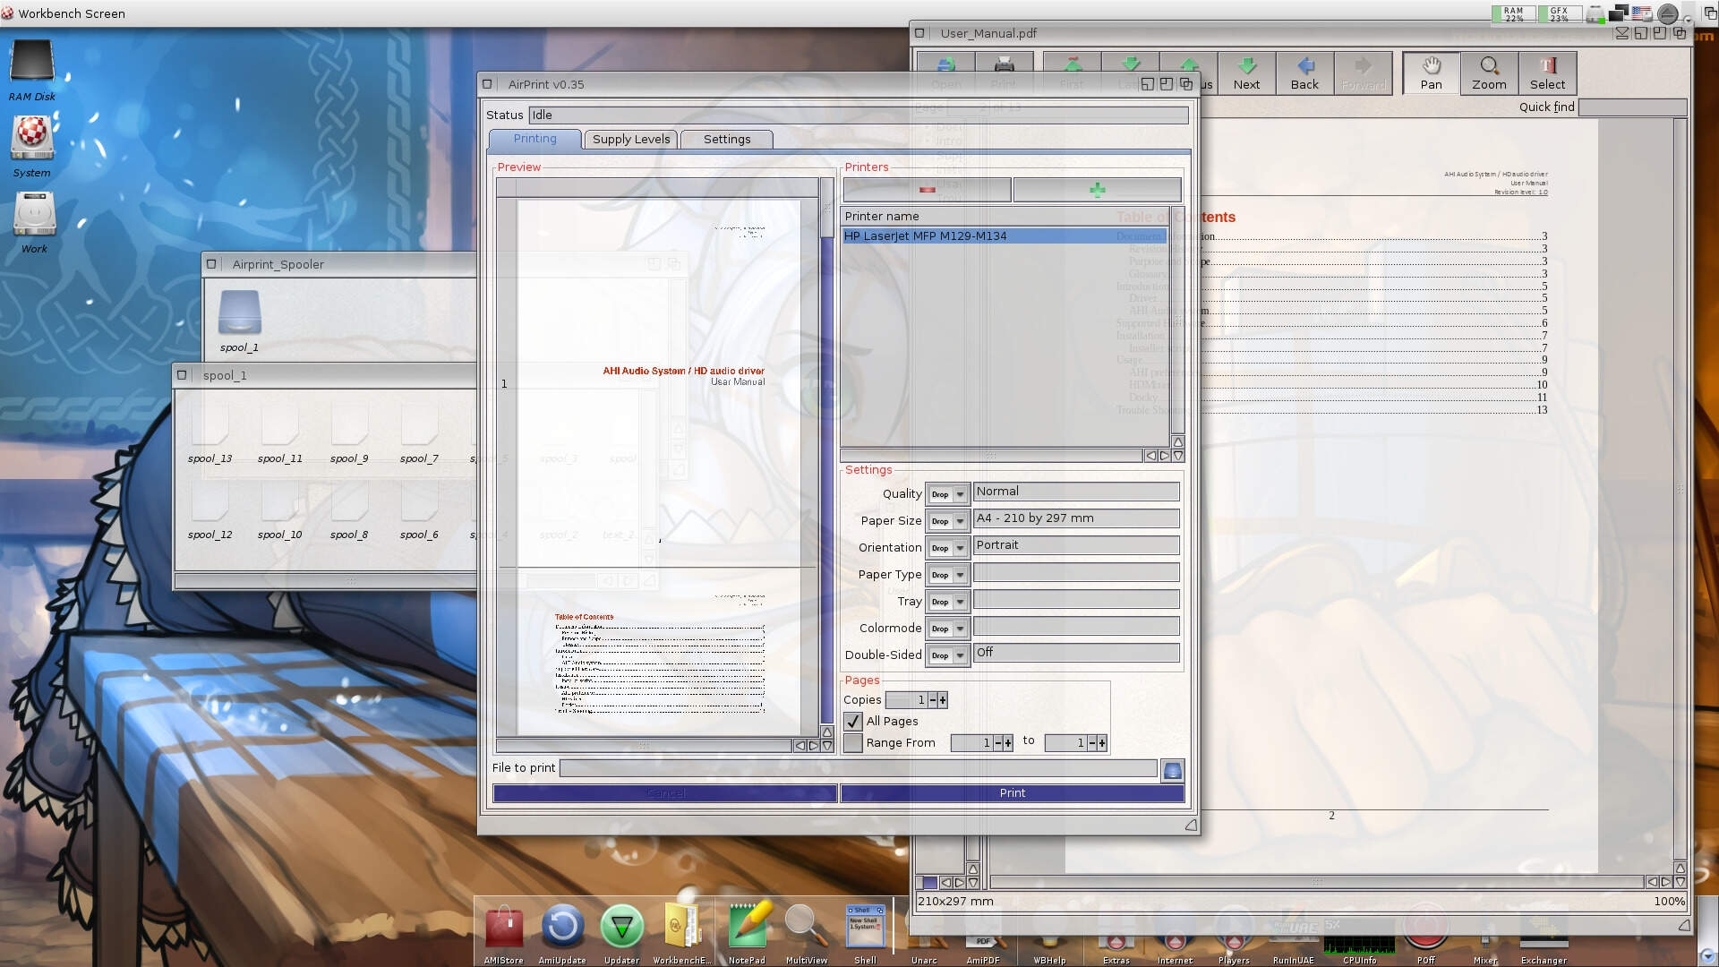Increase range 'to' value with plus
This screenshot has height=967, width=1719.
pos(1102,743)
